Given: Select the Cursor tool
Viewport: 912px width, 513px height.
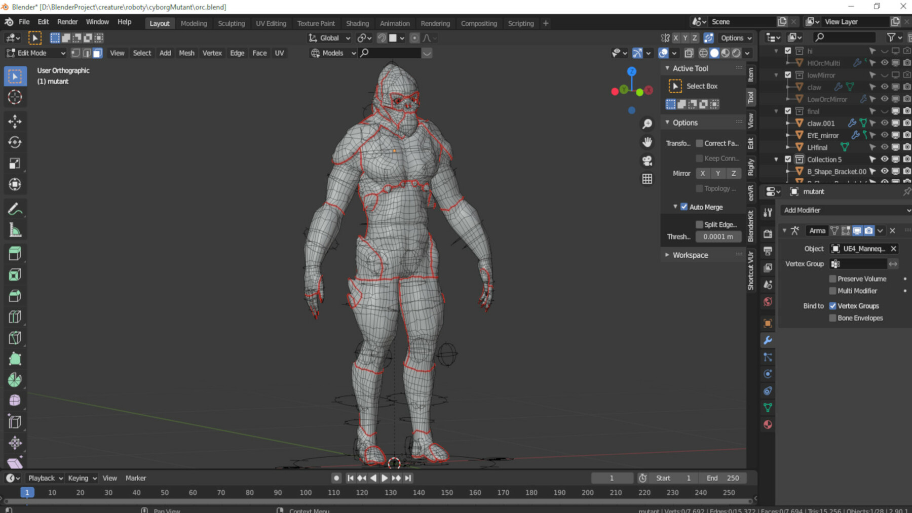Looking at the screenshot, I should (15, 97).
